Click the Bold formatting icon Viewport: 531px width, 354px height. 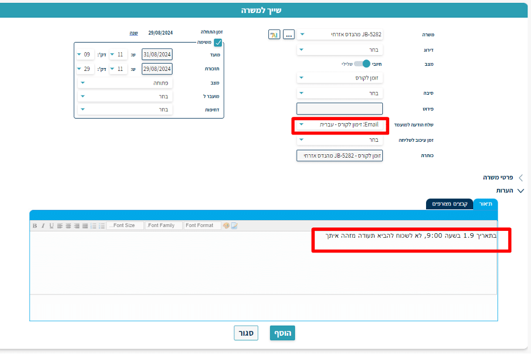pos(35,226)
